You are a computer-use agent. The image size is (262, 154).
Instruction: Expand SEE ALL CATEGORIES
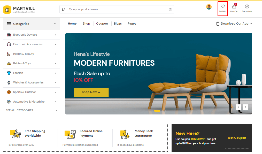(x=32, y=110)
